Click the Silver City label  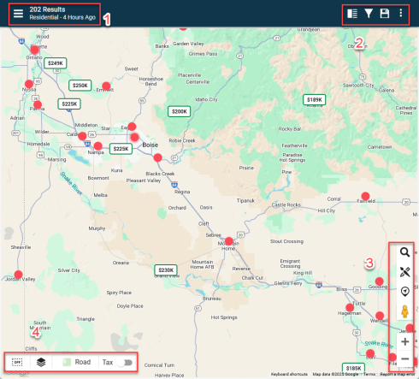point(69,270)
